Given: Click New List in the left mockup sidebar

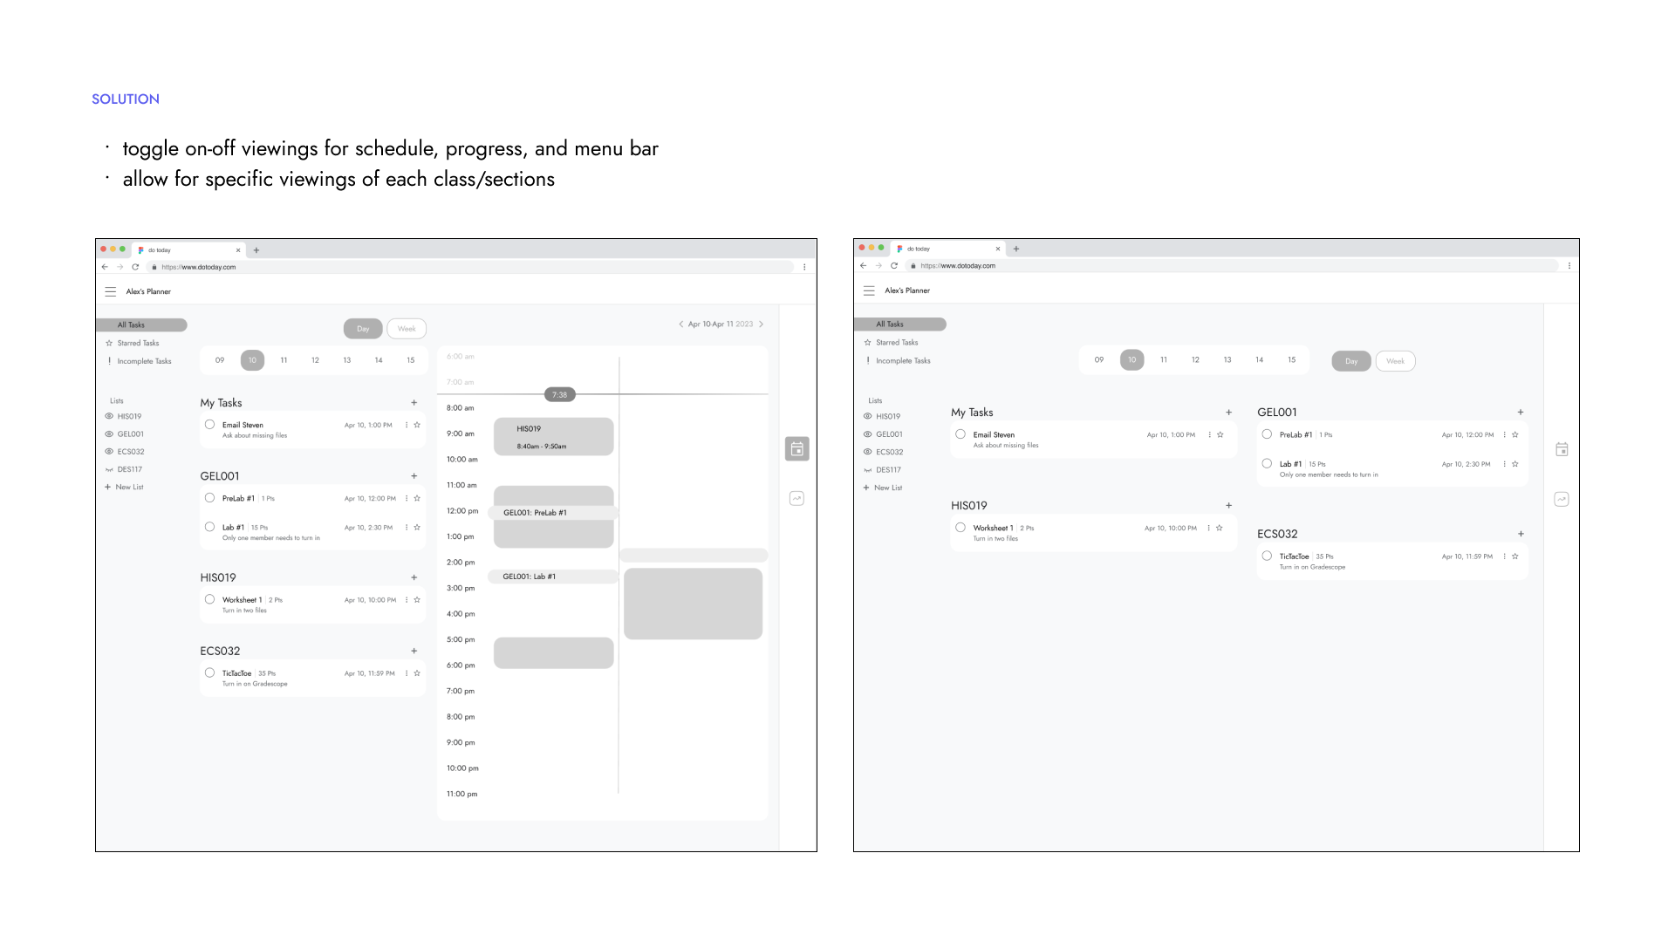Looking at the screenshot, I should point(128,488).
